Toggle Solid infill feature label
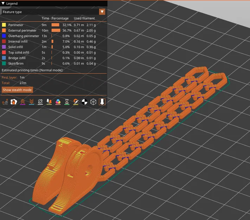250x220 pixels. tap(15, 47)
